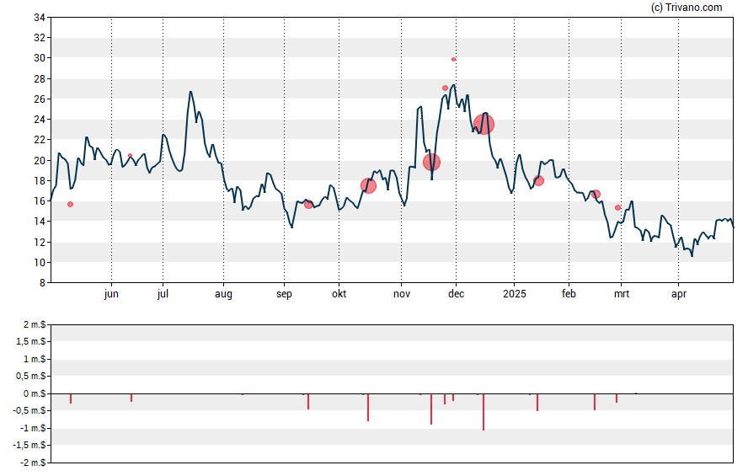Viewport: 748px width, 476px height.
Task: Click the 'feb' x-axis label
Action: coord(569,294)
